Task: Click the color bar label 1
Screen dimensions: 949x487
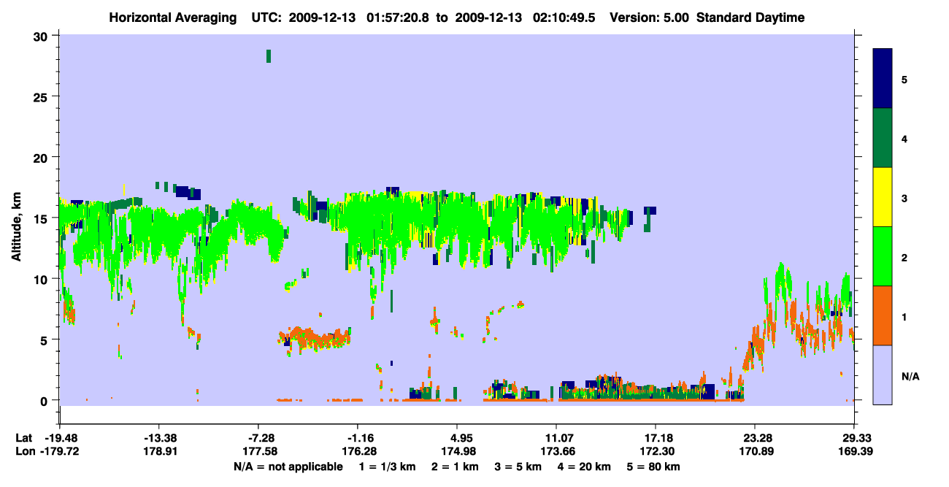Action: point(904,316)
